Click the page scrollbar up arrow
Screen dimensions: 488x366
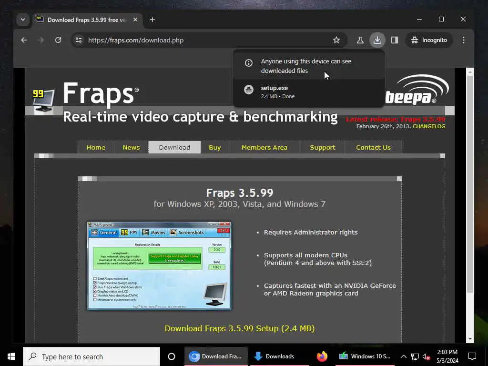pos(470,72)
